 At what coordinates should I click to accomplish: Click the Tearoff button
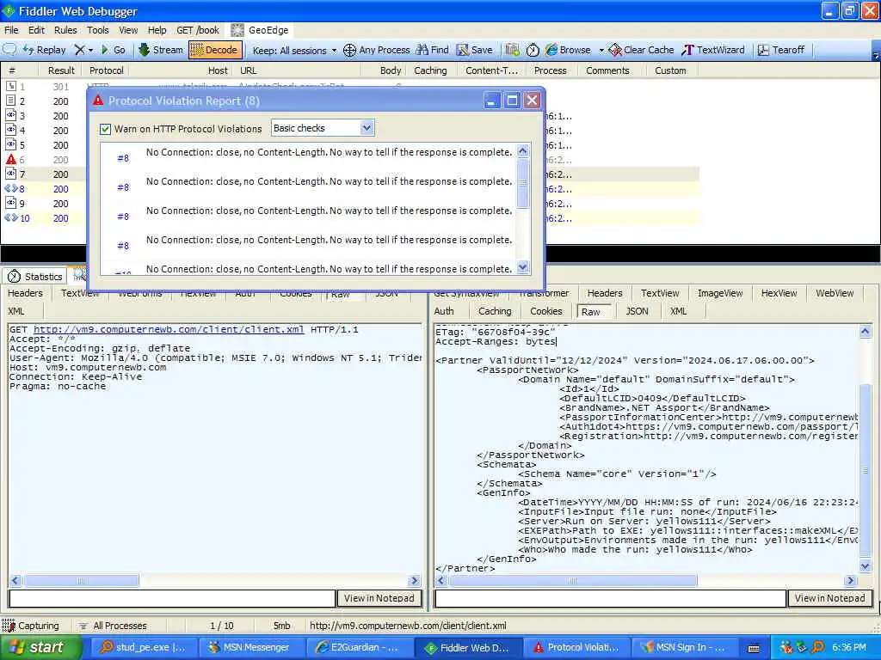[781, 49]
